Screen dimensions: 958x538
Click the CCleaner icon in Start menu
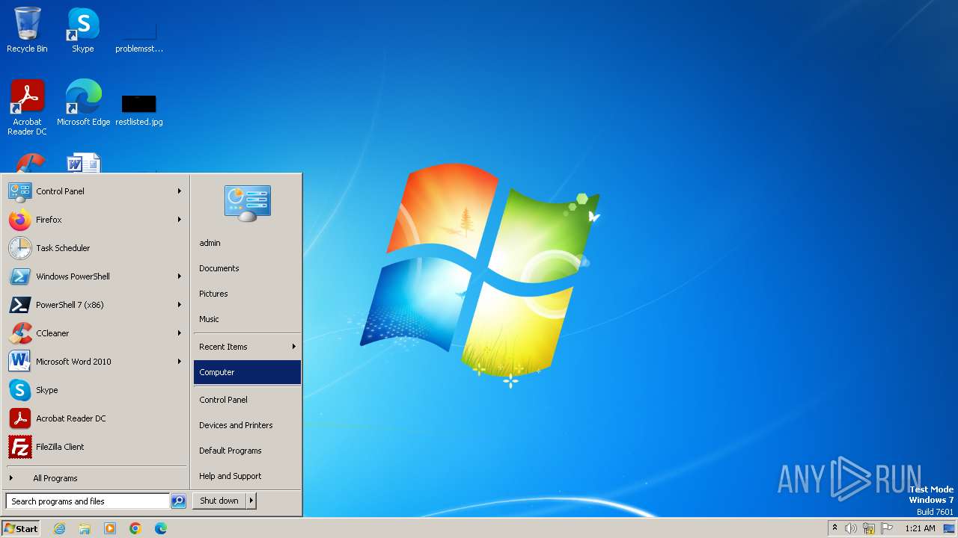[20, 333]
